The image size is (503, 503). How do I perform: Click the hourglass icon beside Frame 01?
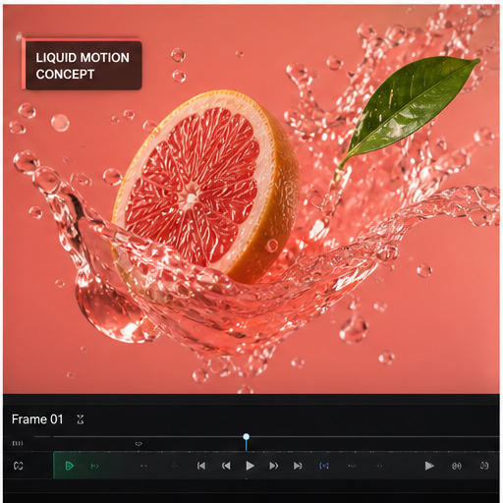tap(81, 419)
